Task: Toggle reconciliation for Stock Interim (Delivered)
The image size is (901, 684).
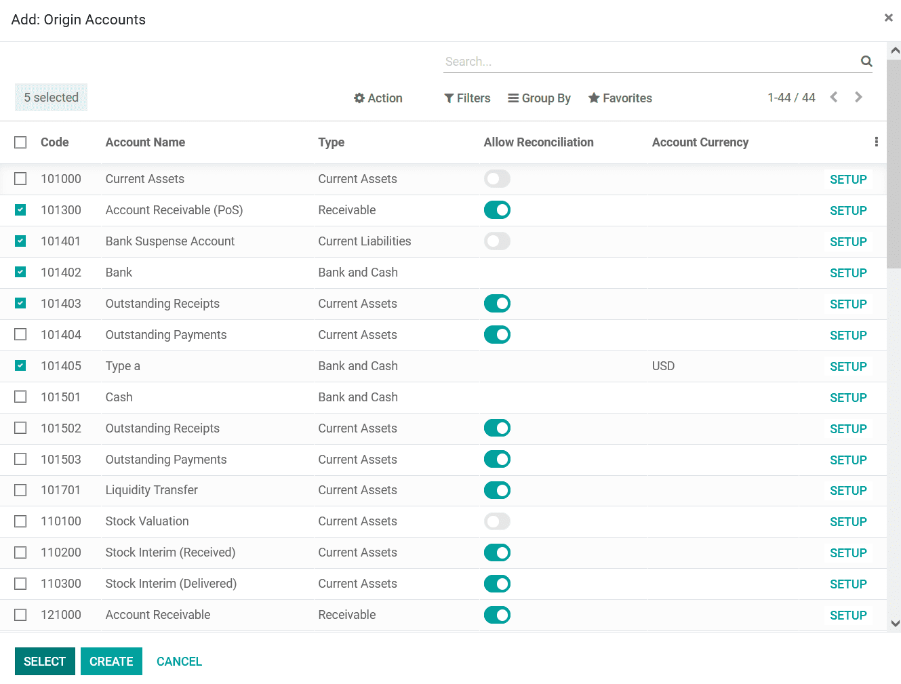Action: [x=497, y=584]
